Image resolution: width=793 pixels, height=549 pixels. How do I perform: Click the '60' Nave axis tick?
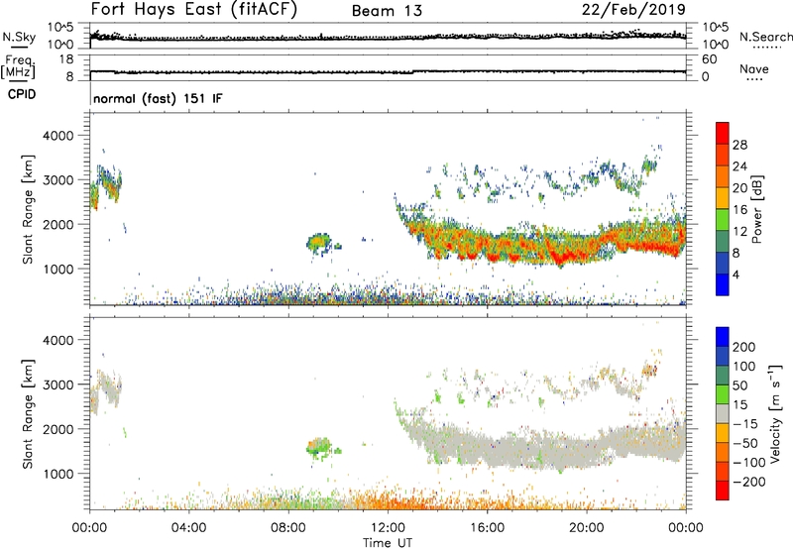pyautogui.click(x=709, y=59)
